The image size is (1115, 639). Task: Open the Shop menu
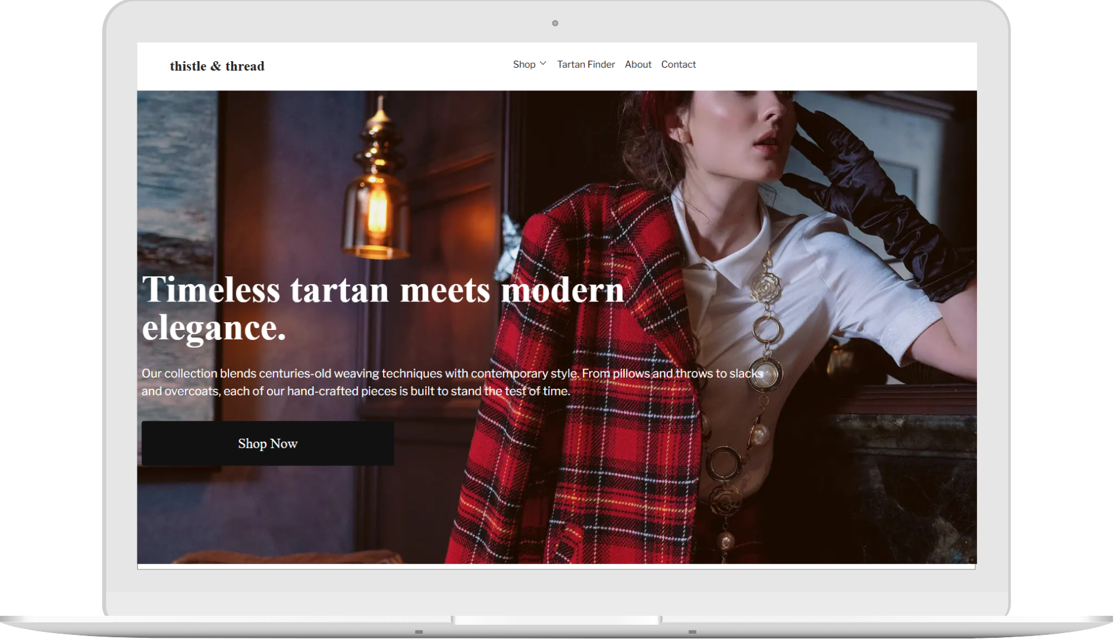click(x=524, y=64)
